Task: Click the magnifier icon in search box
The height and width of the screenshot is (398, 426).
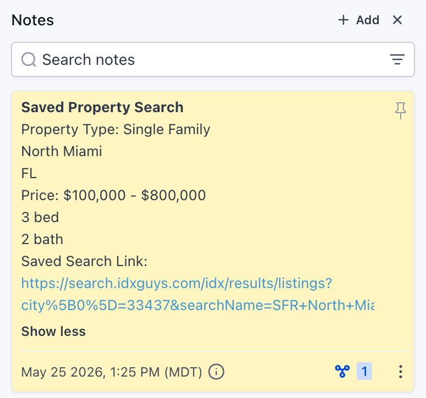Action: [29, 59]
